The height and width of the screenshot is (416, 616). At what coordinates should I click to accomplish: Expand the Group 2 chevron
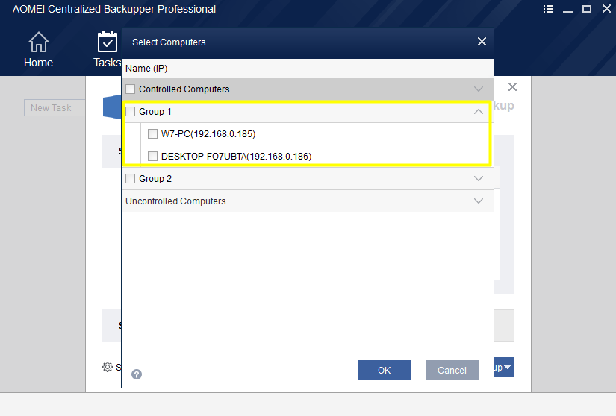click(x=478, y=178)
